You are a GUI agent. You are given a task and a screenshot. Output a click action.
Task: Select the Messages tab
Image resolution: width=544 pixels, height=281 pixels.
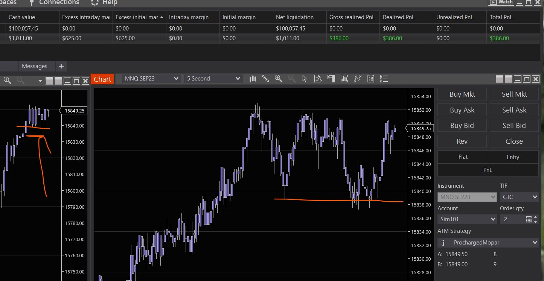[35, 66]
